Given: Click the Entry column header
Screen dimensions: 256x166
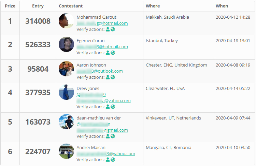Looking at the screenshot, I should [x=38, y=6].
